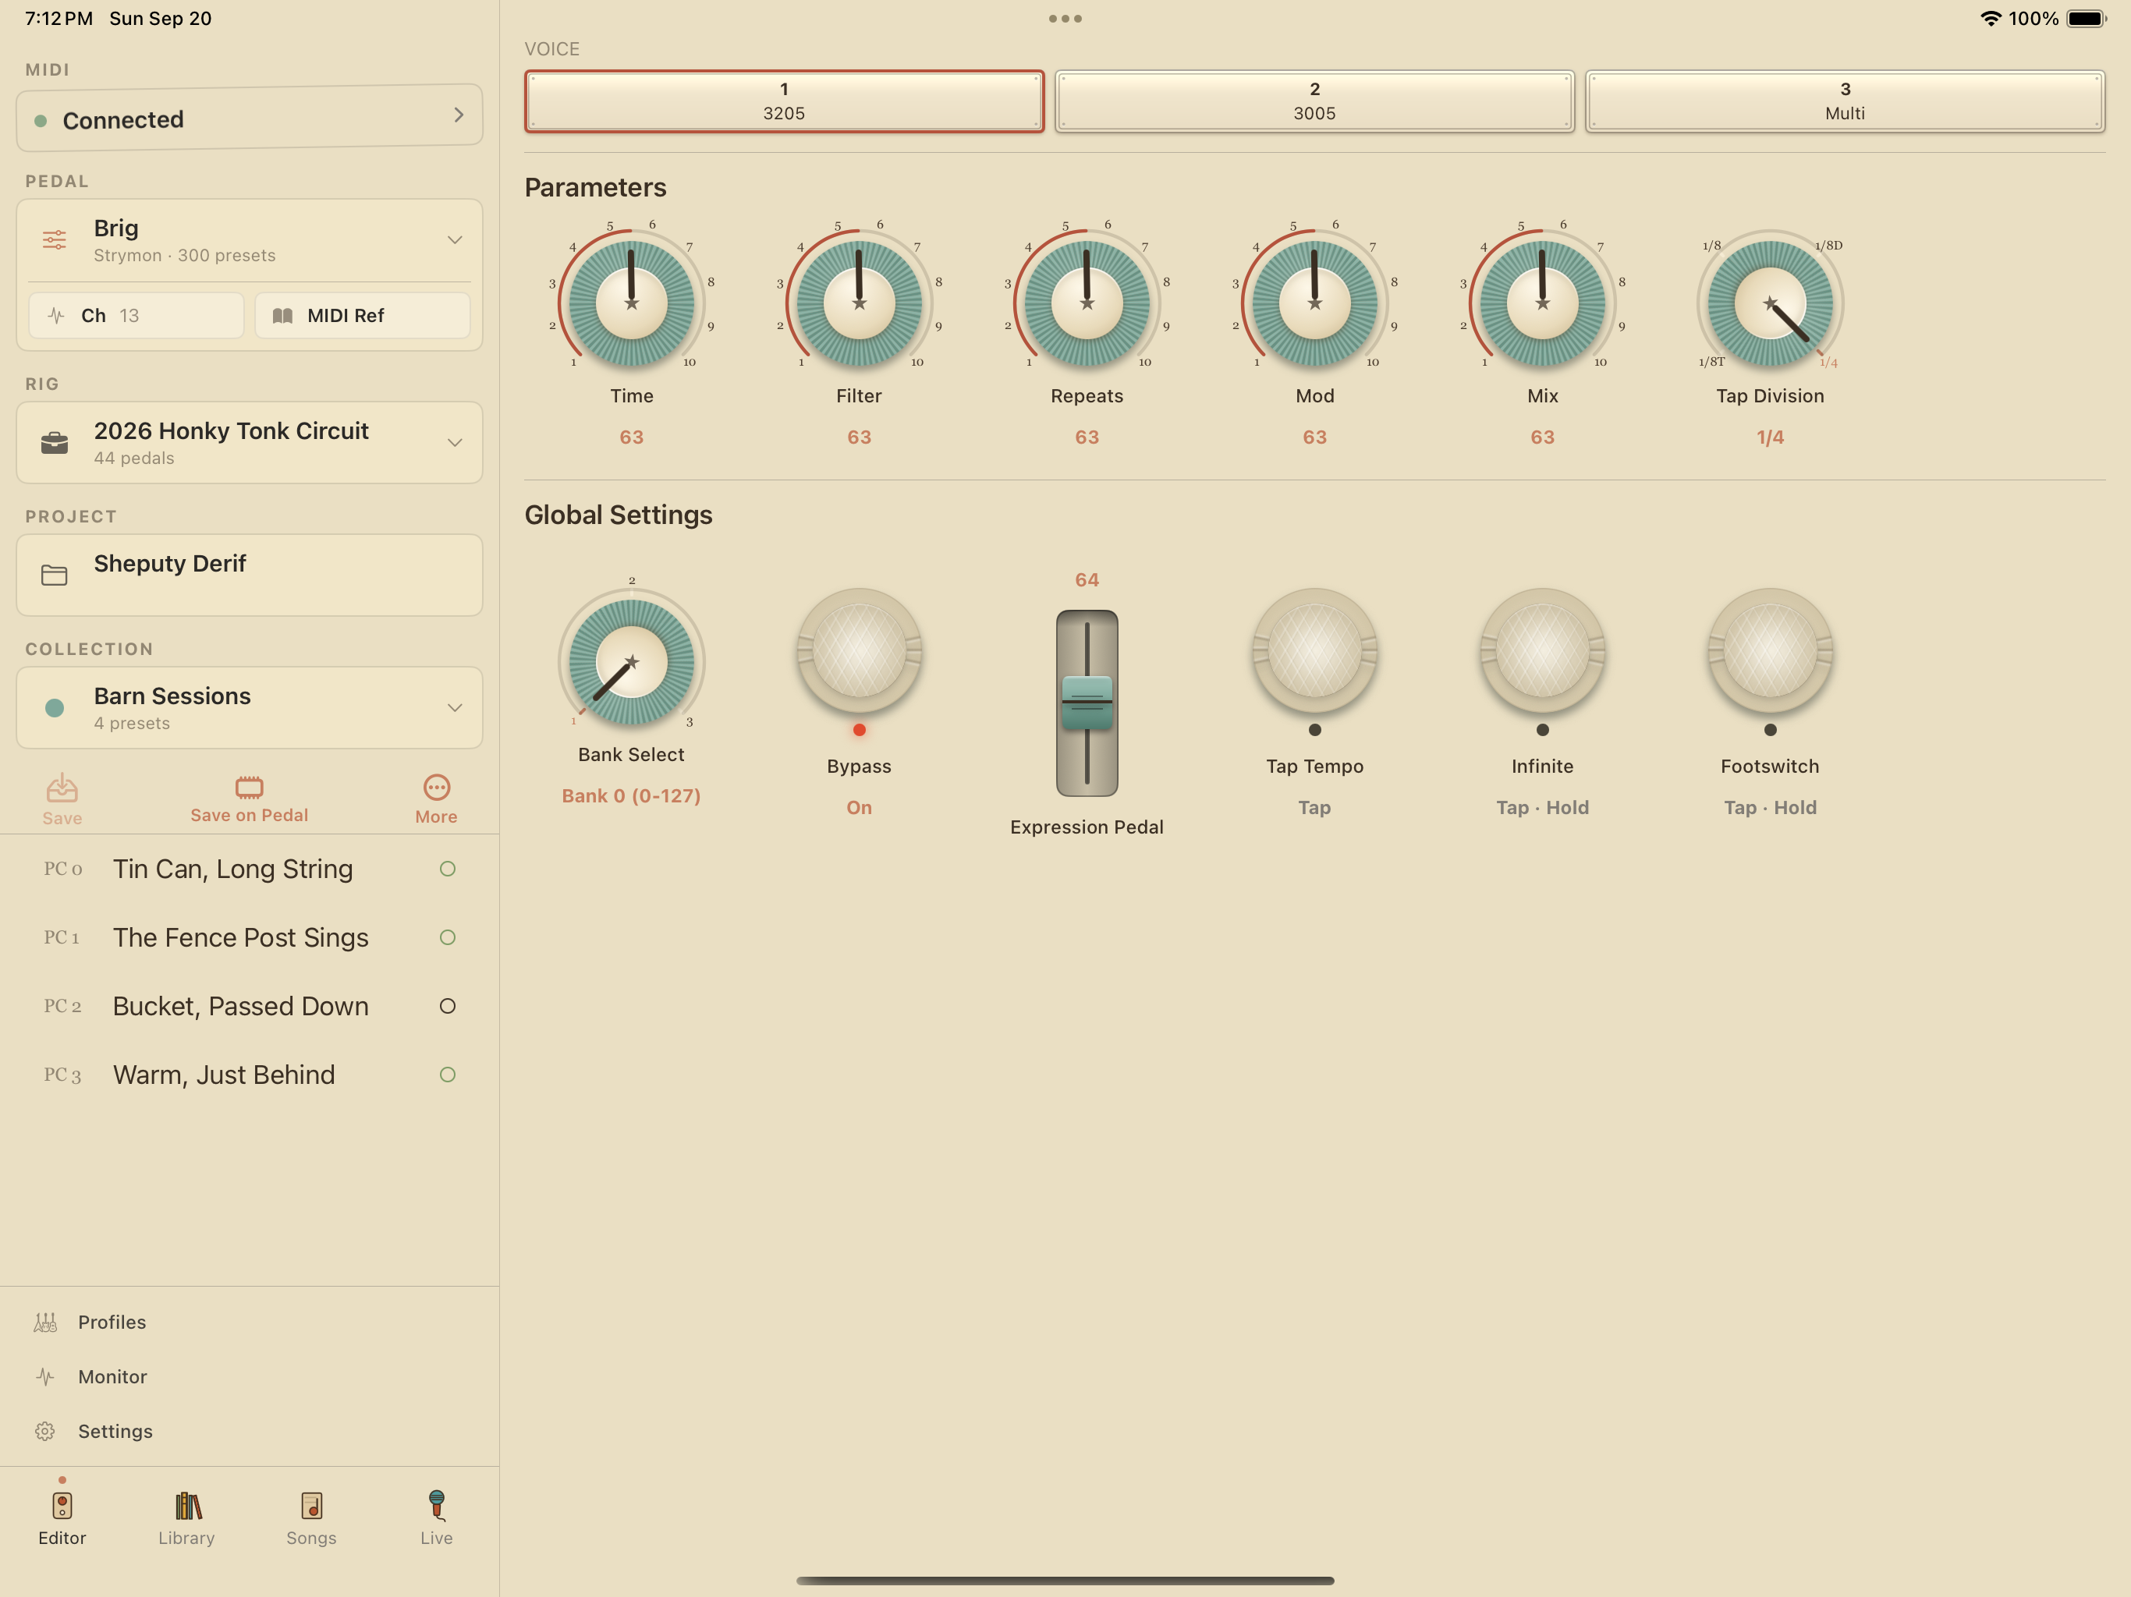Click the Save tray icon
The image size is (2131, 1597).
click(62, 788)
